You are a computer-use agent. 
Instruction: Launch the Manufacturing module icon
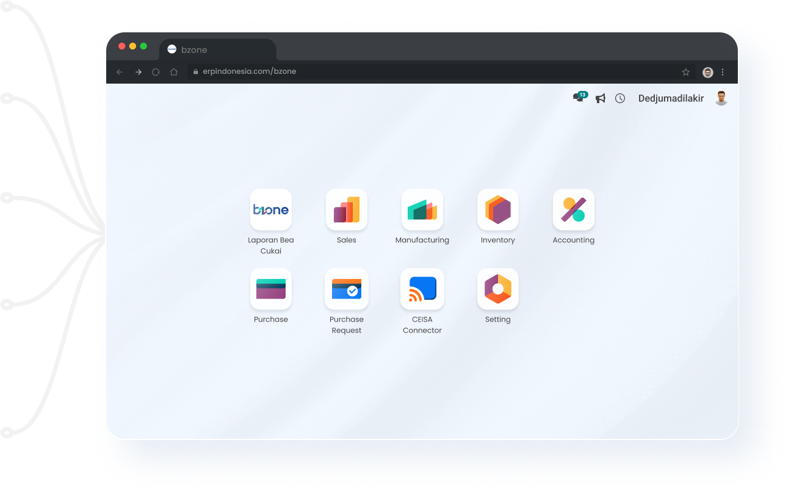pyautogui.click(x=422, y=209)
